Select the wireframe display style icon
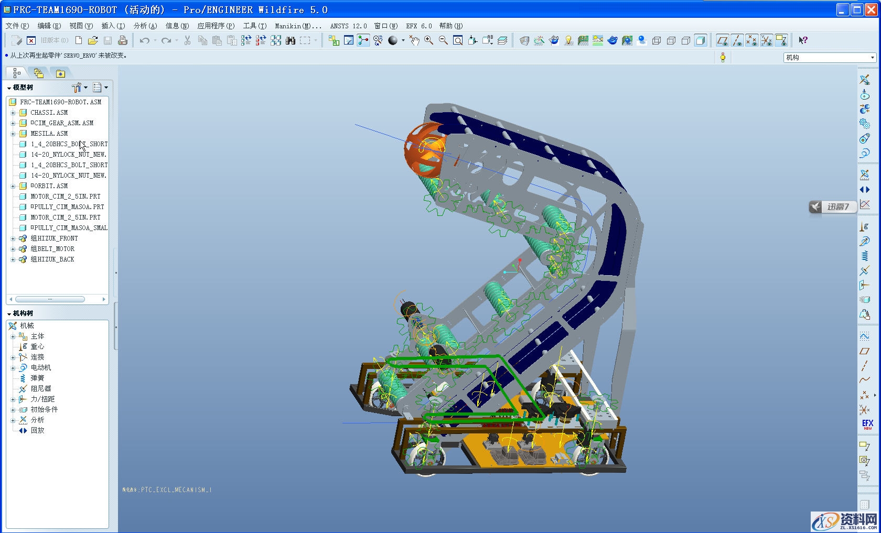 (x=657, y=40)
